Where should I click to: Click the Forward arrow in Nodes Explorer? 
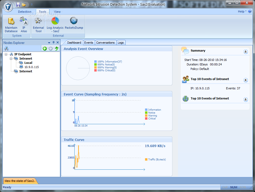50,48
